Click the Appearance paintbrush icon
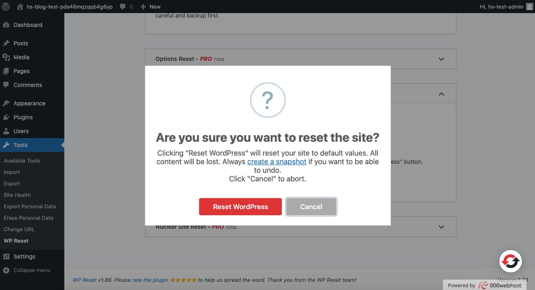The height and width of the screenshot is (290, 535). tap(7, 103)
